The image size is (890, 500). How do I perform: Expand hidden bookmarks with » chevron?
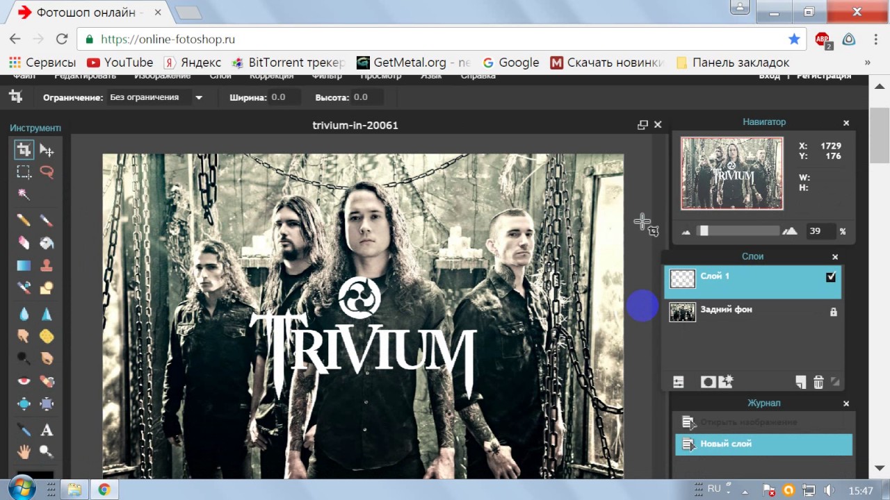click(x=867, y=62)
